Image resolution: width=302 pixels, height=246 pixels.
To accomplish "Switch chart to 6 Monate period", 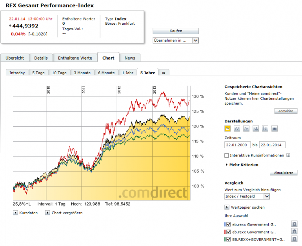I will point(106,73).
